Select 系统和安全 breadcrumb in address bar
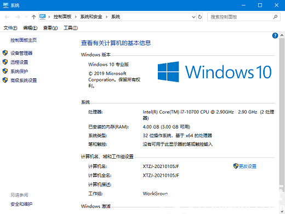285x214 pixels. pos(91,17)
